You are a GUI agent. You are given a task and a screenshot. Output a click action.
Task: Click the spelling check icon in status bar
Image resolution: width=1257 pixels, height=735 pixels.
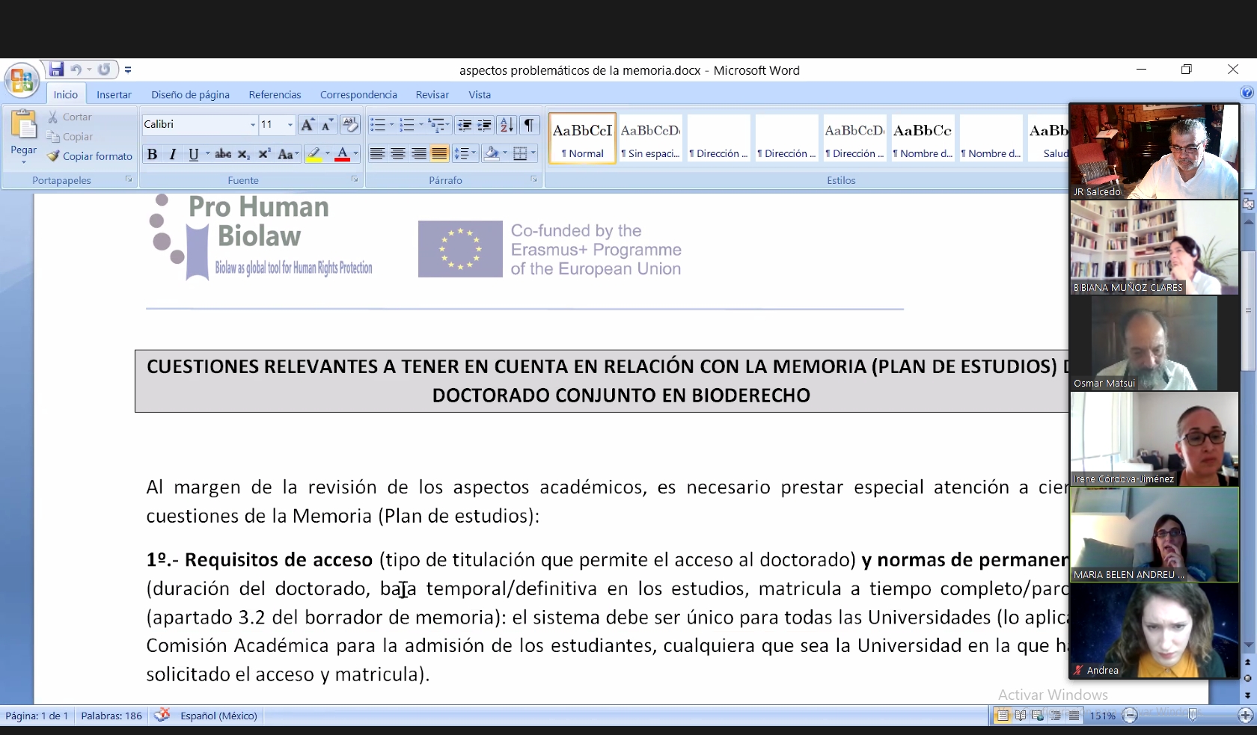click(x=162, y=716)
